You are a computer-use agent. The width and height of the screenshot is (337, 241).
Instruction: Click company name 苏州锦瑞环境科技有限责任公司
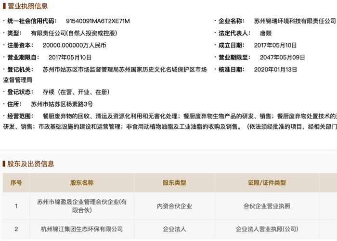295,21
